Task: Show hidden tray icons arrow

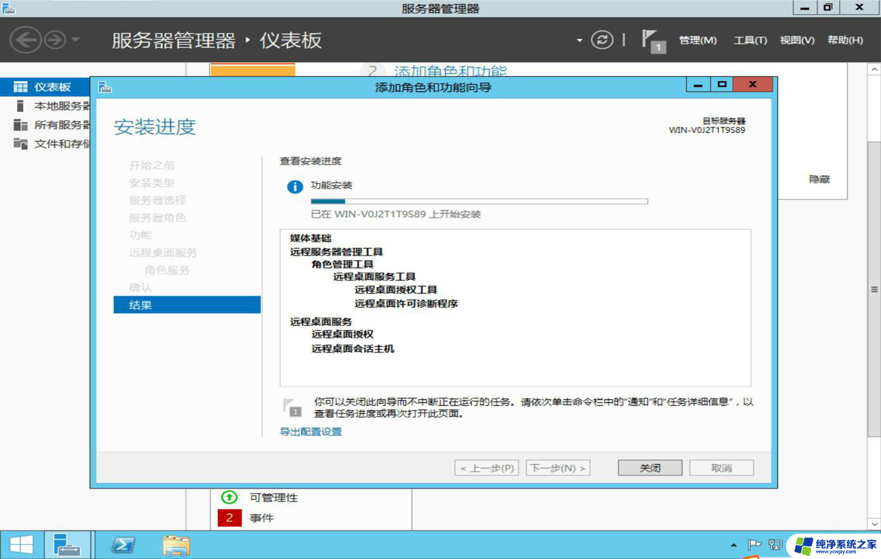Action: (x=733, y=544)
